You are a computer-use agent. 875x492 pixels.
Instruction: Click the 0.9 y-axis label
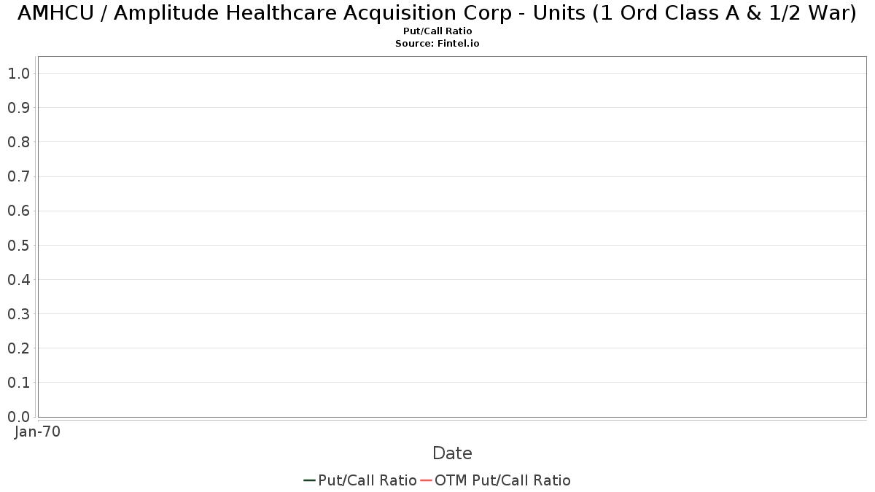click(x=18, y=107)
